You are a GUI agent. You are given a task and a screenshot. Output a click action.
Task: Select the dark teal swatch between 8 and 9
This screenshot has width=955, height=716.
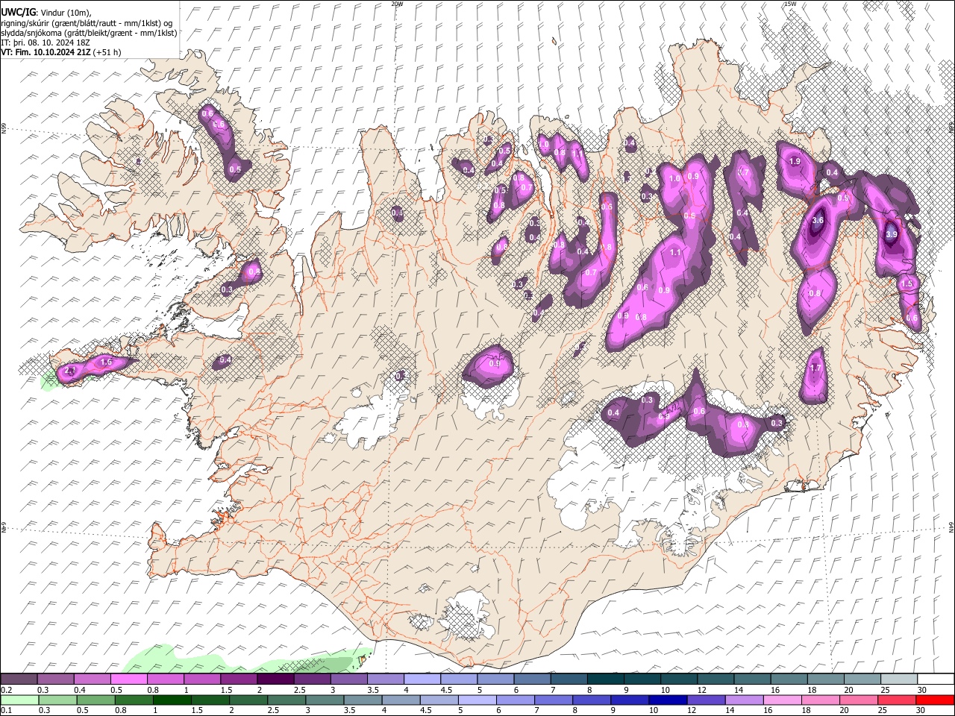coord(605,679)
